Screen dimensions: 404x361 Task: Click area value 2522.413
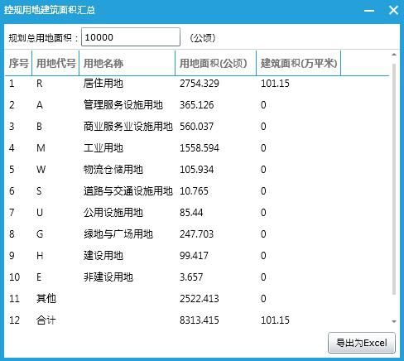[x=200, y=299]
